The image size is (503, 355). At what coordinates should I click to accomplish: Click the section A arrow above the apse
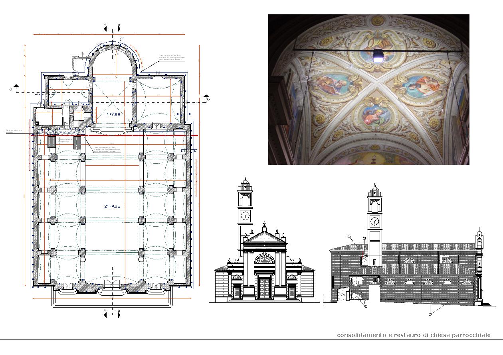click(106, 29)
